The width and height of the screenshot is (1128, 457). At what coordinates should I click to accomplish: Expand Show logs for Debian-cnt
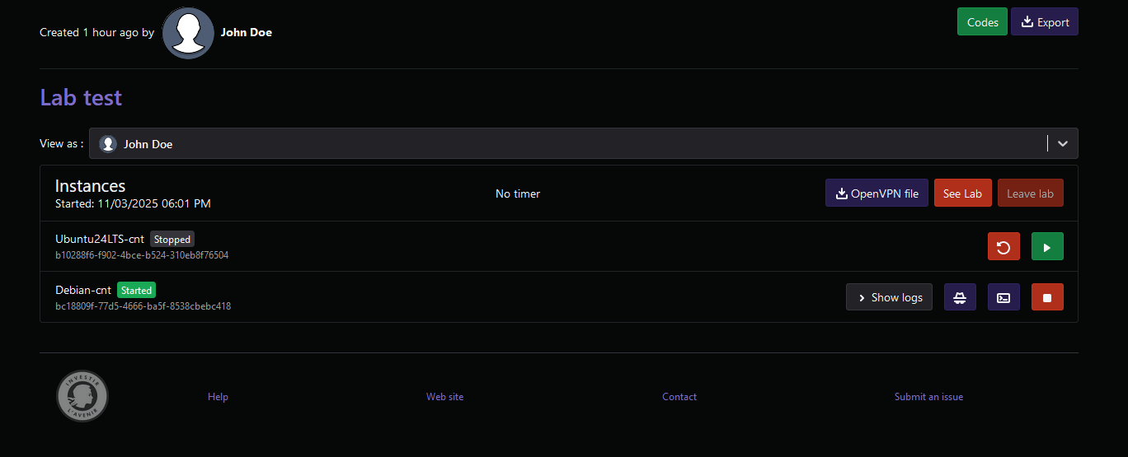tap(889, 297)
